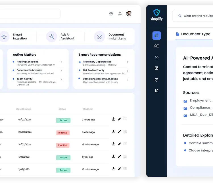Click Date Created column header

coord(24,109)
